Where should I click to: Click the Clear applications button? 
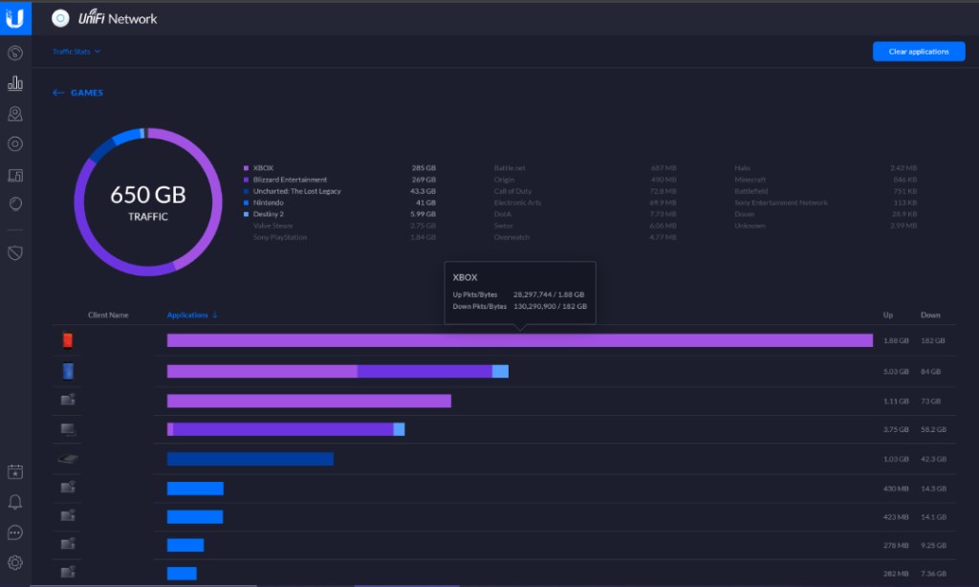click(918, 52)
